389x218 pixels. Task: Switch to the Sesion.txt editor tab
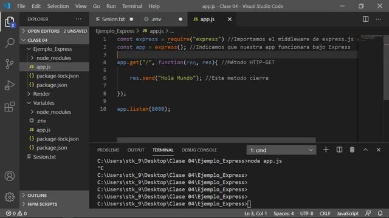click(x=114, y=19)
